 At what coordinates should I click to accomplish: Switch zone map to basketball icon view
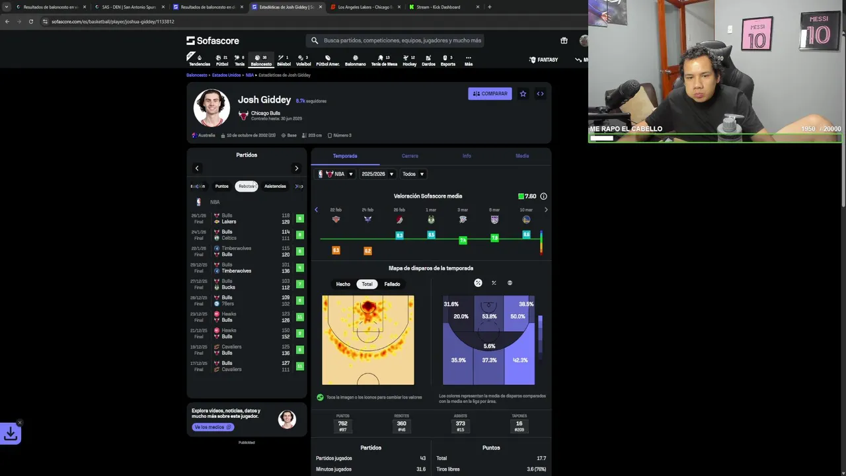(510, 283)
